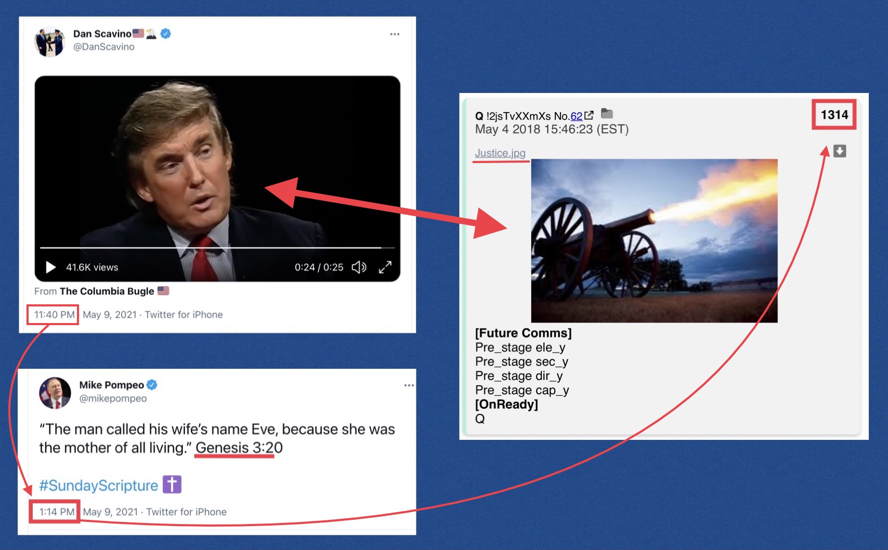Click Mike Pompeo's verified badge

click(x=152, y=385)
